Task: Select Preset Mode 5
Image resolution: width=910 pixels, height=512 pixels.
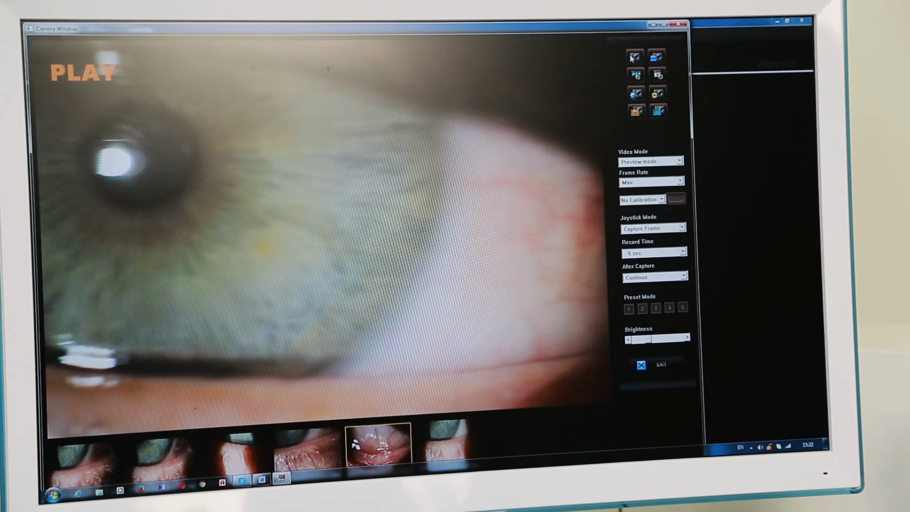Action: [x=682, y=307]
